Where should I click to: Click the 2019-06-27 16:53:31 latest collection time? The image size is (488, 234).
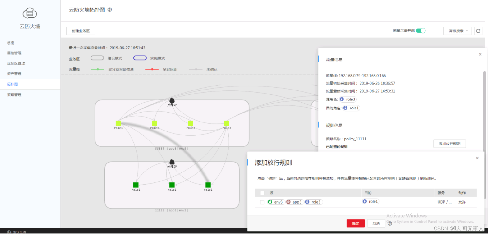377,91
